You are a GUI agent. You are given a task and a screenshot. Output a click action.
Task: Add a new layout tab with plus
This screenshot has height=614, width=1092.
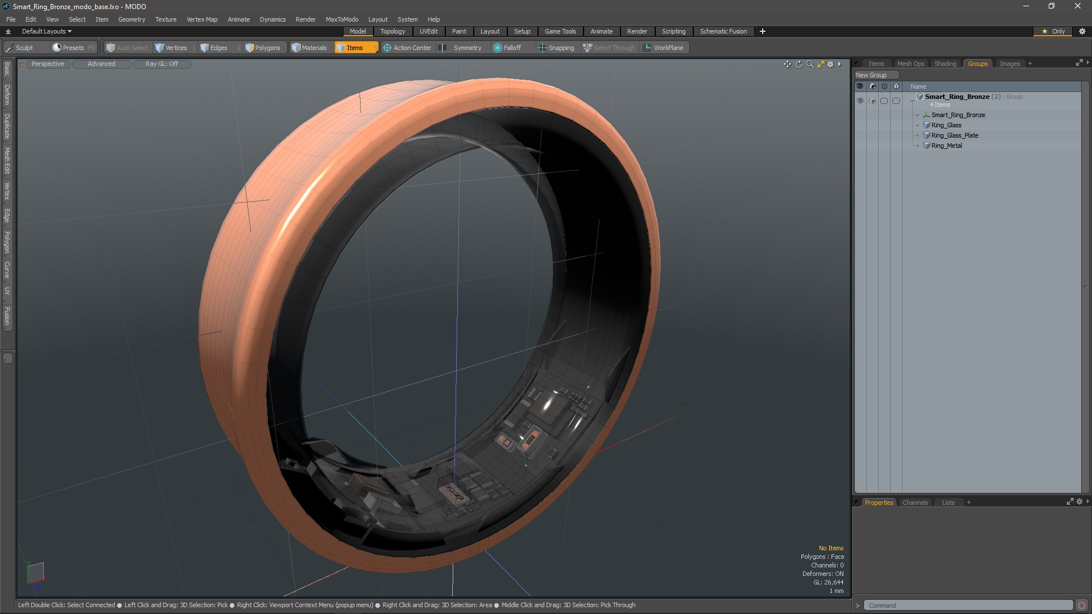(x=763, y=31)
